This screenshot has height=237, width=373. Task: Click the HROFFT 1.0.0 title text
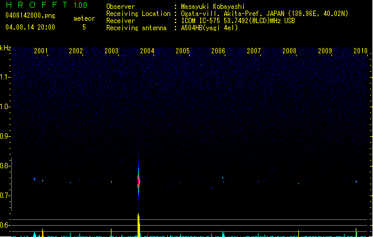pyautogui.click(x=47, y=5)
